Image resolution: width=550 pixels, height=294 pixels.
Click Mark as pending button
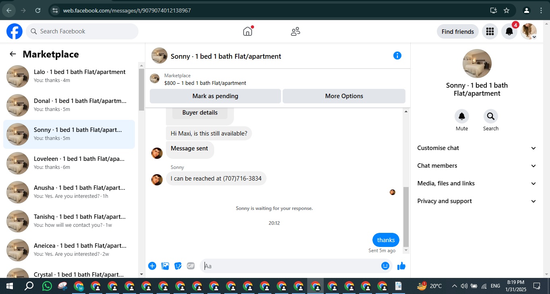click(x=215, y=96)
